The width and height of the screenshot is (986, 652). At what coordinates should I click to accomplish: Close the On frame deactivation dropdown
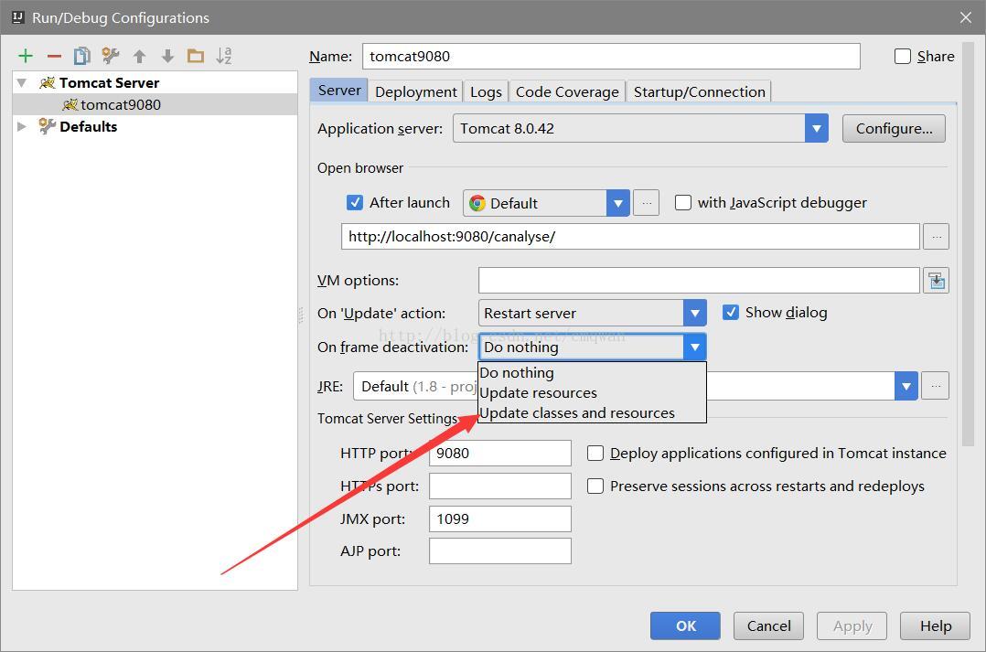[695, 347]
